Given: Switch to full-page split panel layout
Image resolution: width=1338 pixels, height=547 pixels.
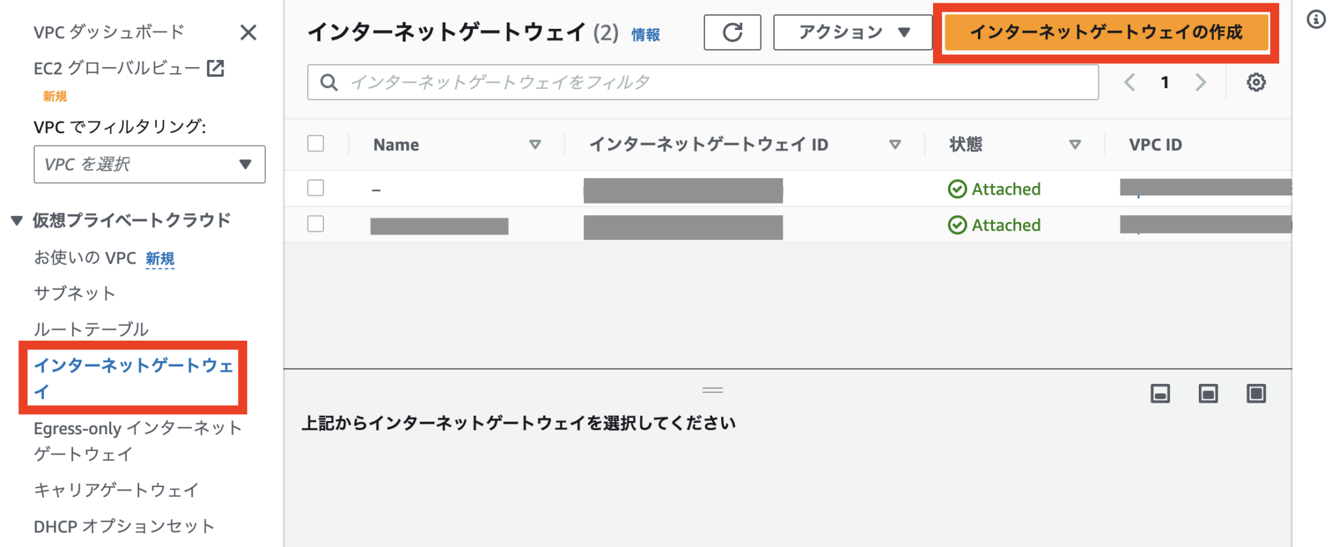Looking at the screenshot, I should click(x=1256, y=394).
